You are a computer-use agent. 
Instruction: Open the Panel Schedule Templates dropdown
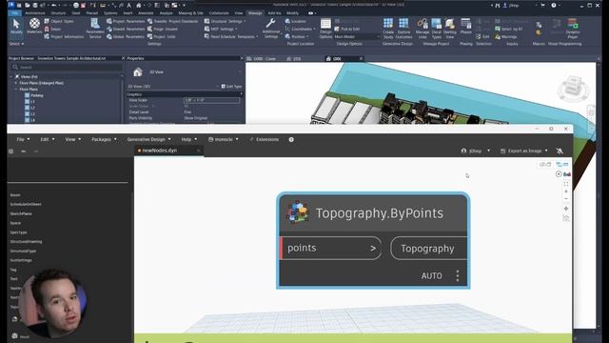pos(231,36)
